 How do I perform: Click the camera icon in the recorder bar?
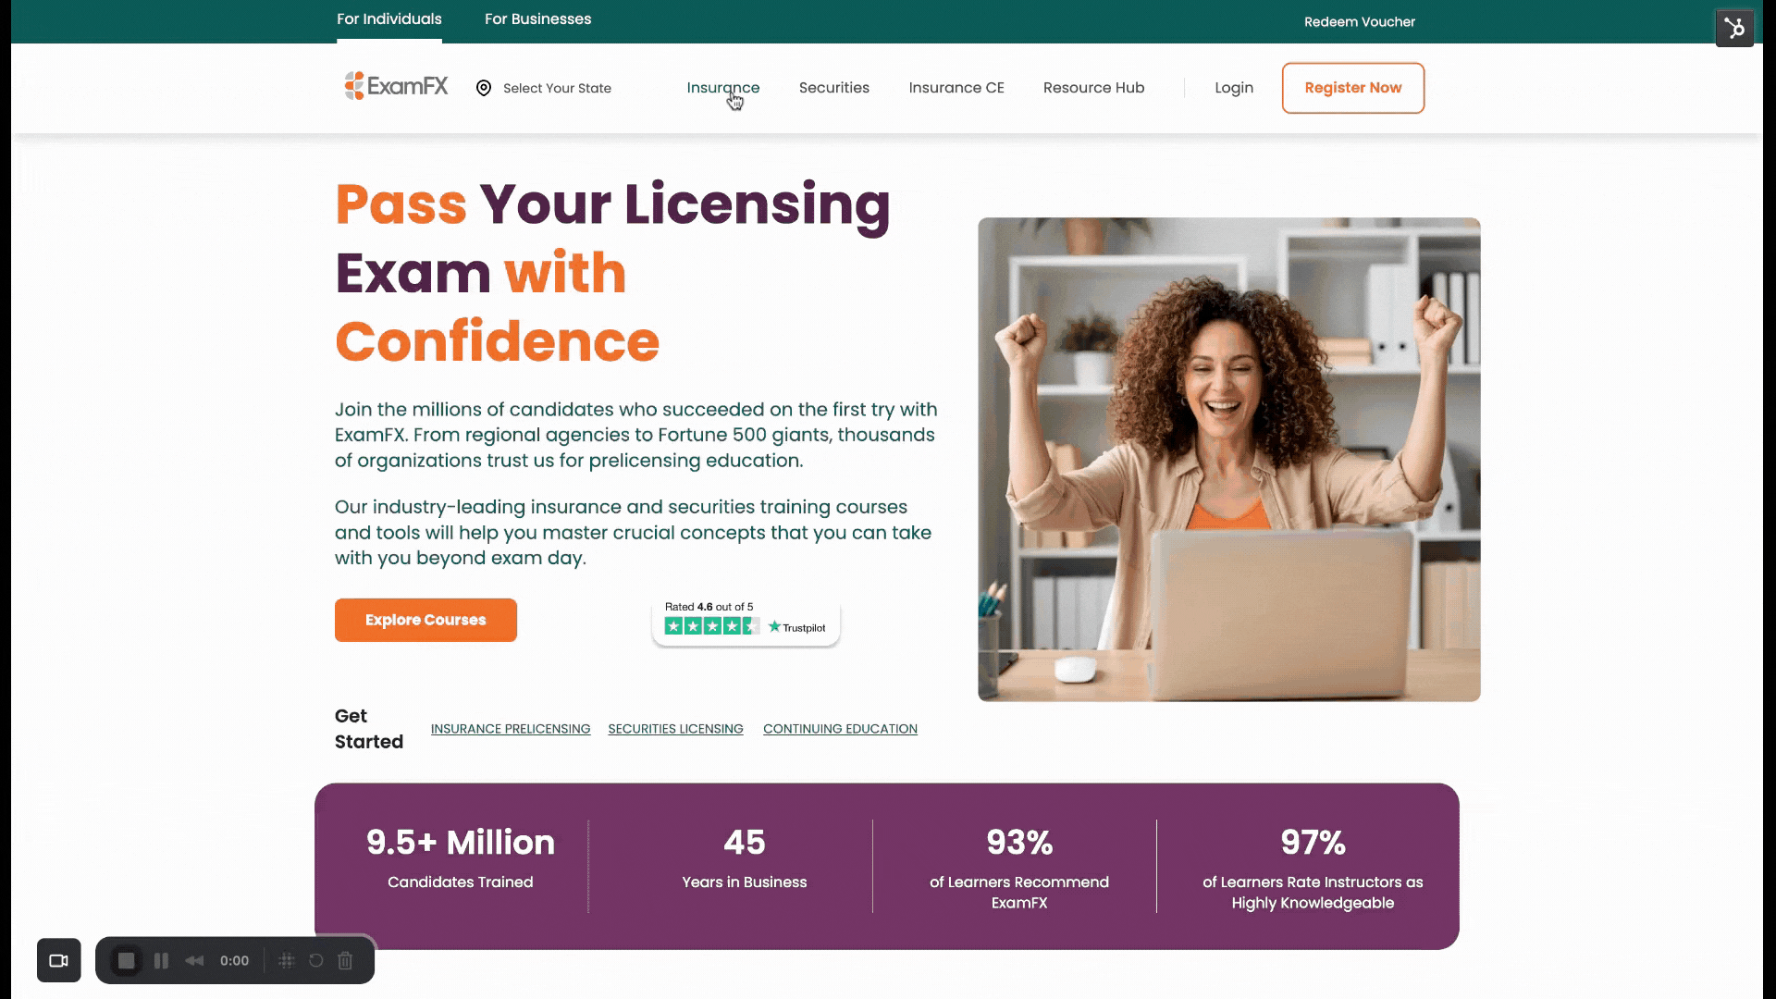click(59, 960)
